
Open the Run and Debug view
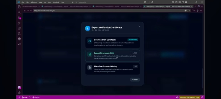click(x=19, y=23)
